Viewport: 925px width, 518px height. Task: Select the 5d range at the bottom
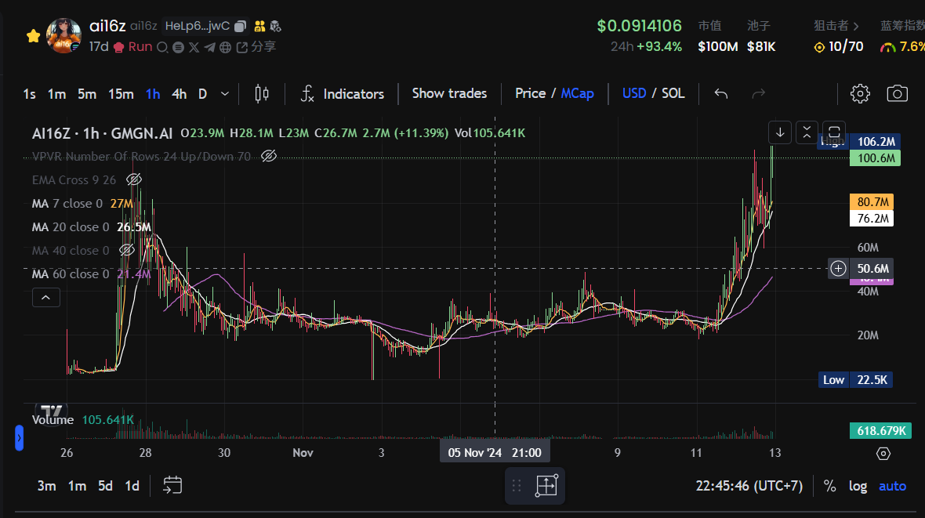104,485
